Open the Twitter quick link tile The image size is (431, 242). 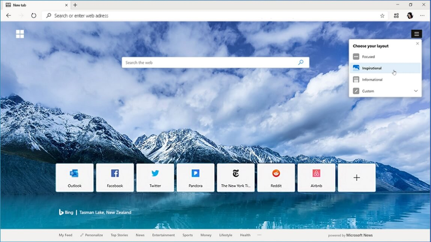[x=155, y=178]
